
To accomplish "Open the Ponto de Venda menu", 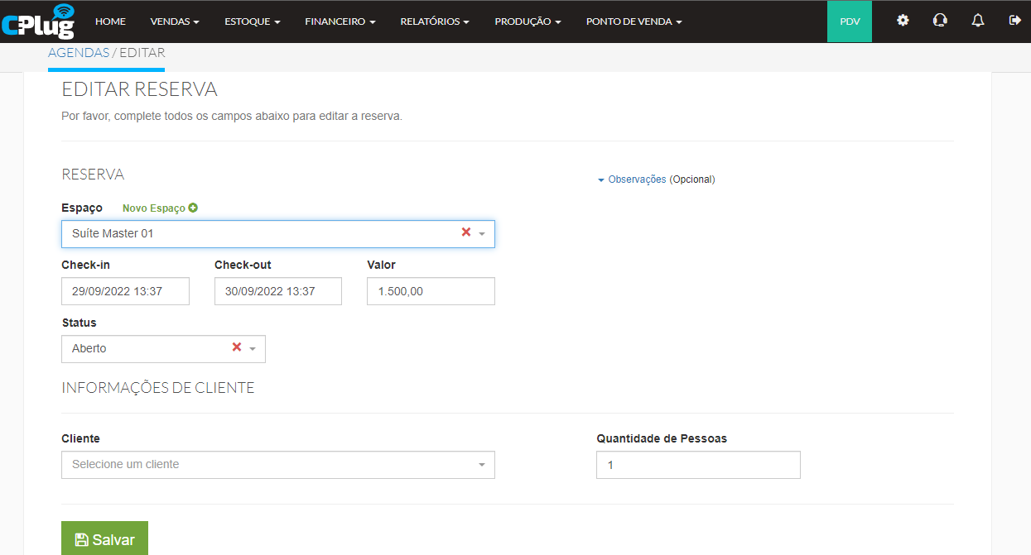I will [634, 22].
